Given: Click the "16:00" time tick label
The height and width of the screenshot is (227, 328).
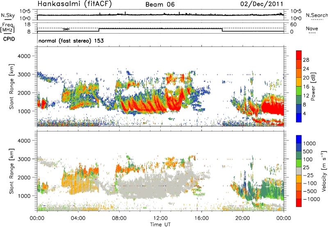Looking at the screenshot, I should point(201,218).
